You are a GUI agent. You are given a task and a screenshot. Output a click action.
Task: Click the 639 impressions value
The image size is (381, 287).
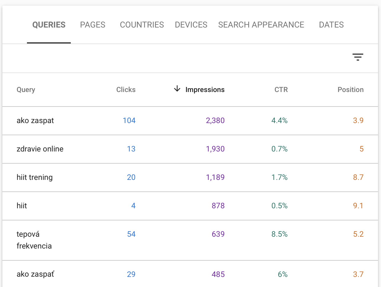click(218, 234)
